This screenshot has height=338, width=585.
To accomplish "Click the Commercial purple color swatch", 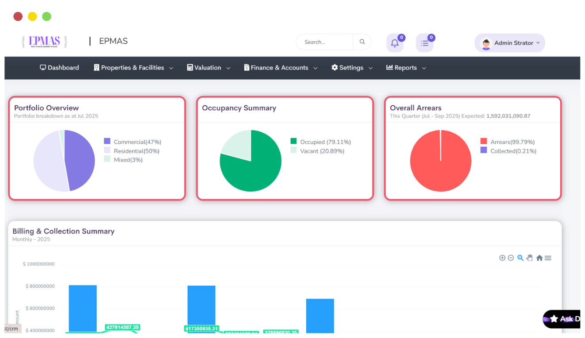I will tap(107, 141).
